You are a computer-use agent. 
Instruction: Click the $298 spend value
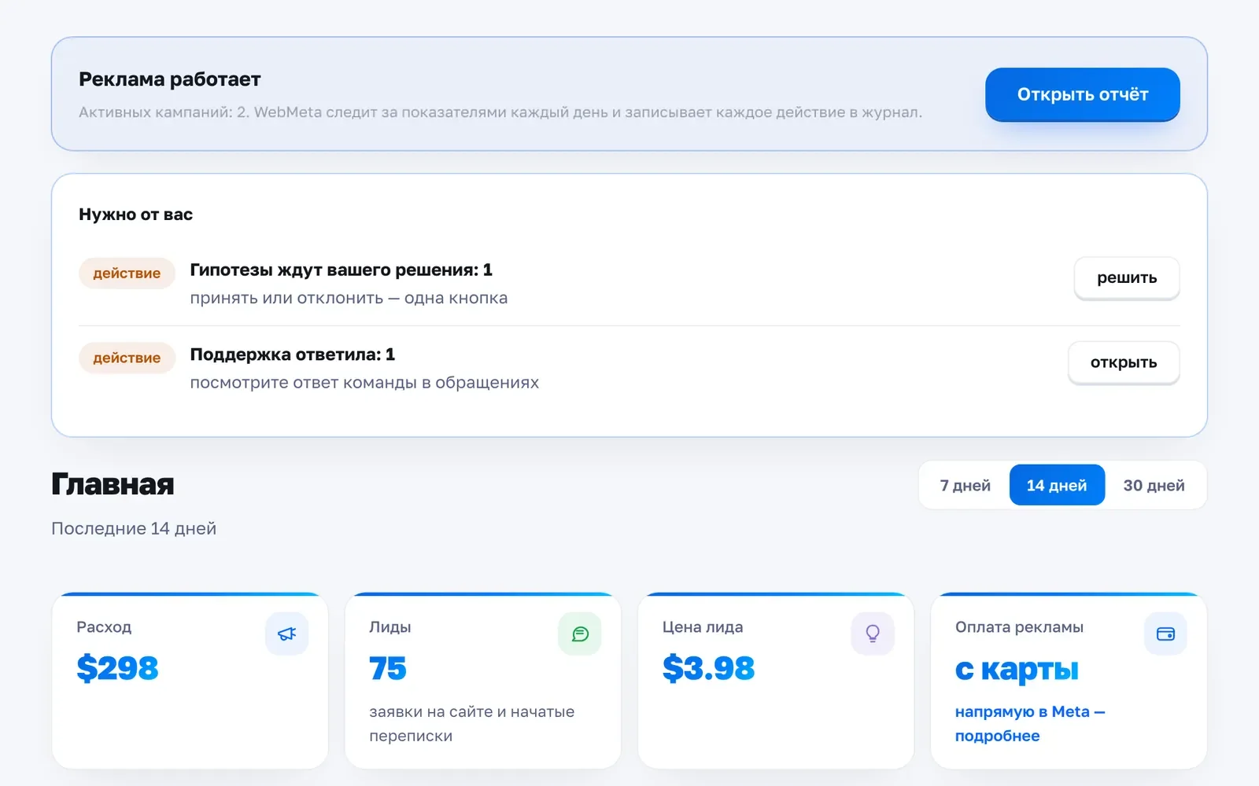coord(118,668)
